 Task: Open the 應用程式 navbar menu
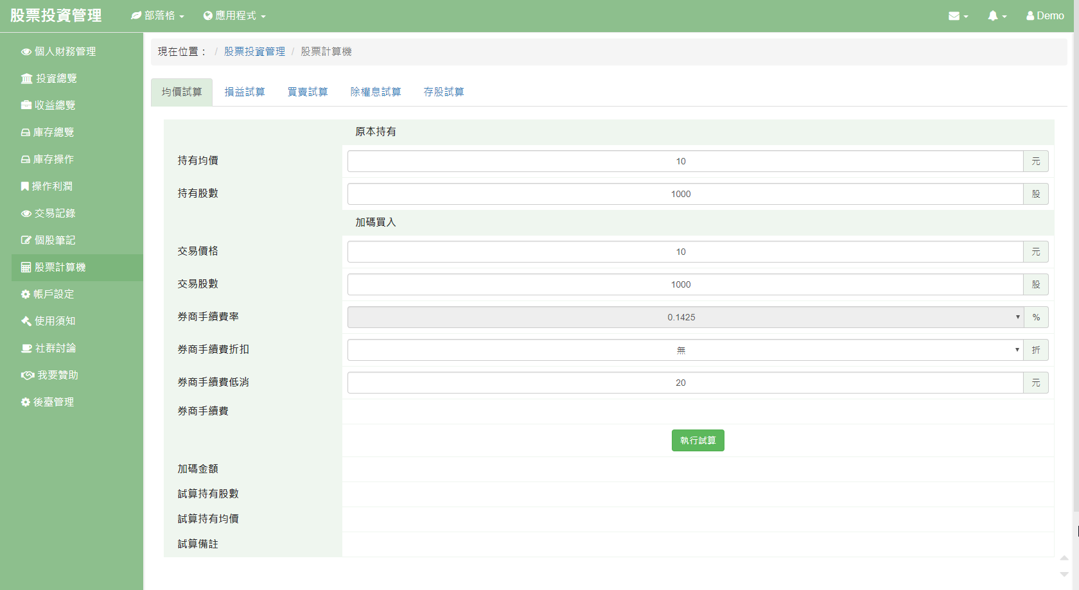(234, 16)
